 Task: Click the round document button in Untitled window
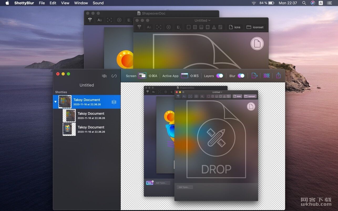257,44
